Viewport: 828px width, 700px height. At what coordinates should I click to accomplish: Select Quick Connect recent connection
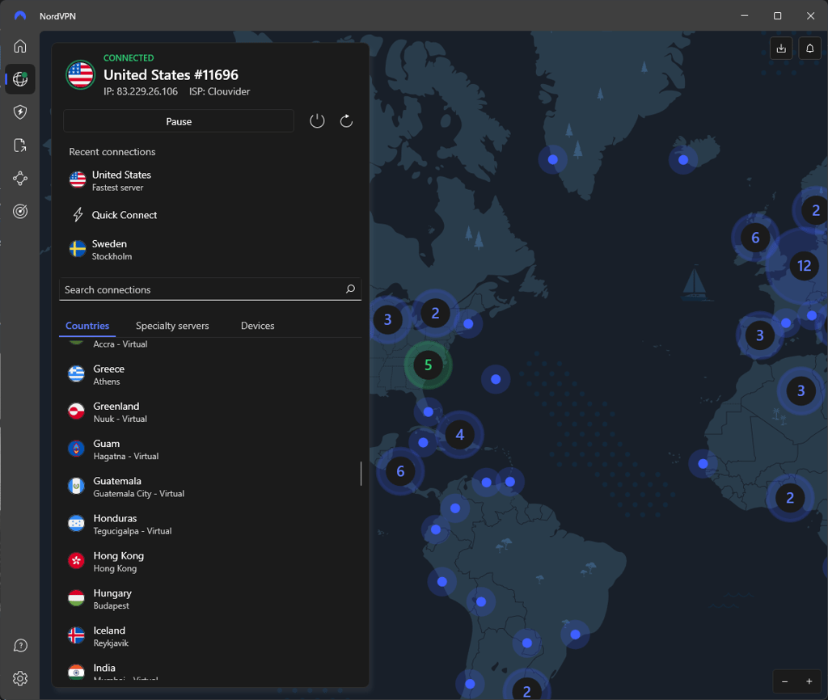(x=211, y=215)
